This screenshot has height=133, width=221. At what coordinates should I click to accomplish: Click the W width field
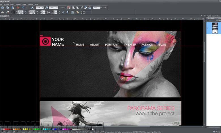pos(32,11)
